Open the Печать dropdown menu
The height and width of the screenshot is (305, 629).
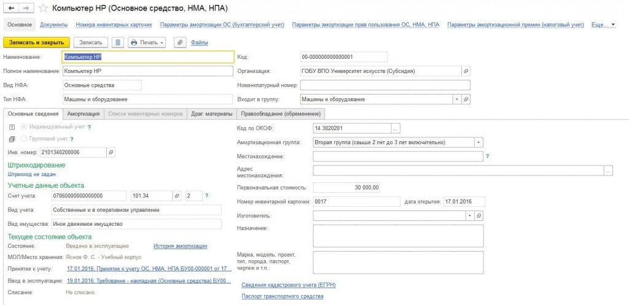point(147,42)
